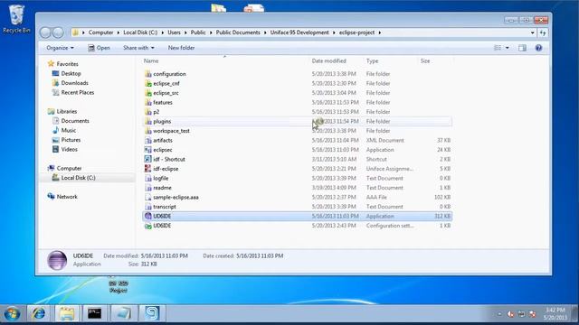The height and width of the screenshot is (325, 579).
Task: Click the New folder button
Action: click(x=181, y=48)
